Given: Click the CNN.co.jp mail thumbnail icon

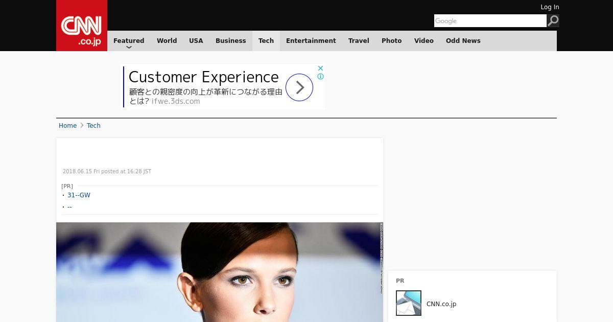Looking at the screenshot, I should [x=409, y=303].
